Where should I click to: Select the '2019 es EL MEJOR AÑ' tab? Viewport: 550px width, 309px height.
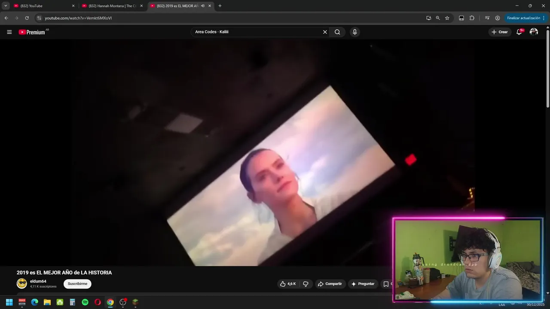click(180, 6)
